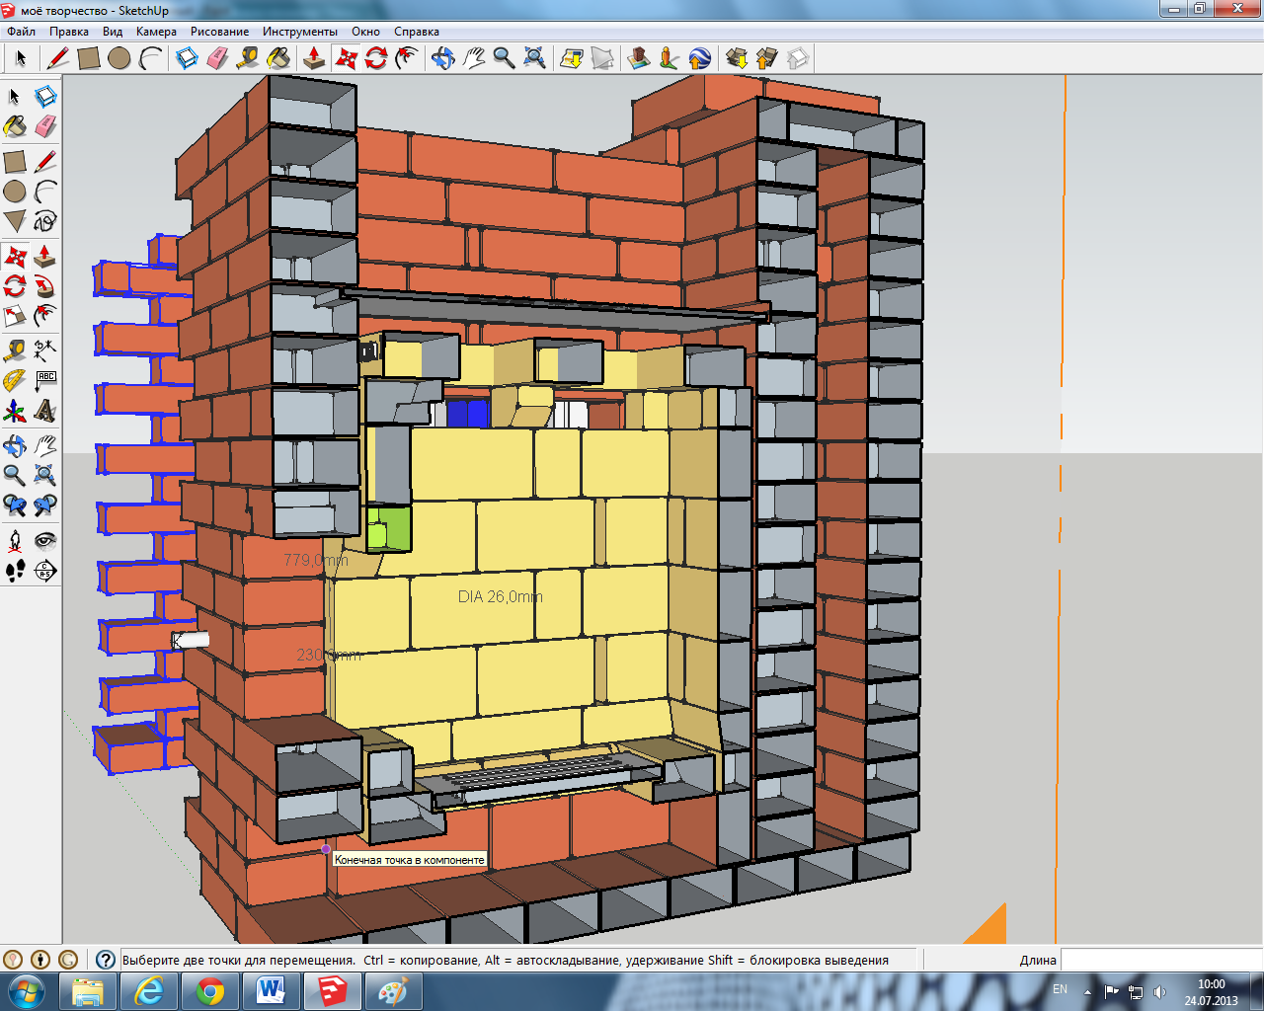
Task: Click the Preview in Google Earth icon
Action: click(699, 58)
